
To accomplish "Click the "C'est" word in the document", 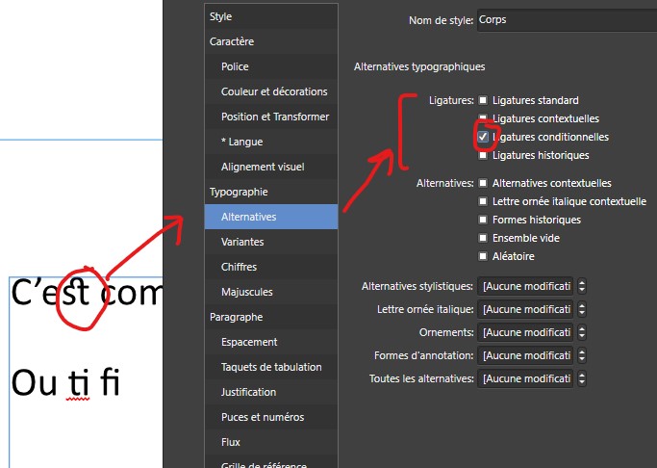I will tap(50, 292).
